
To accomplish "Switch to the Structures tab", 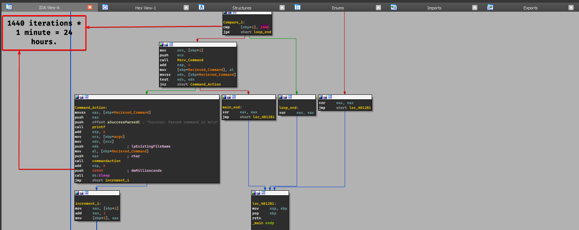I will pyautogui.click(x=241, y=8).
